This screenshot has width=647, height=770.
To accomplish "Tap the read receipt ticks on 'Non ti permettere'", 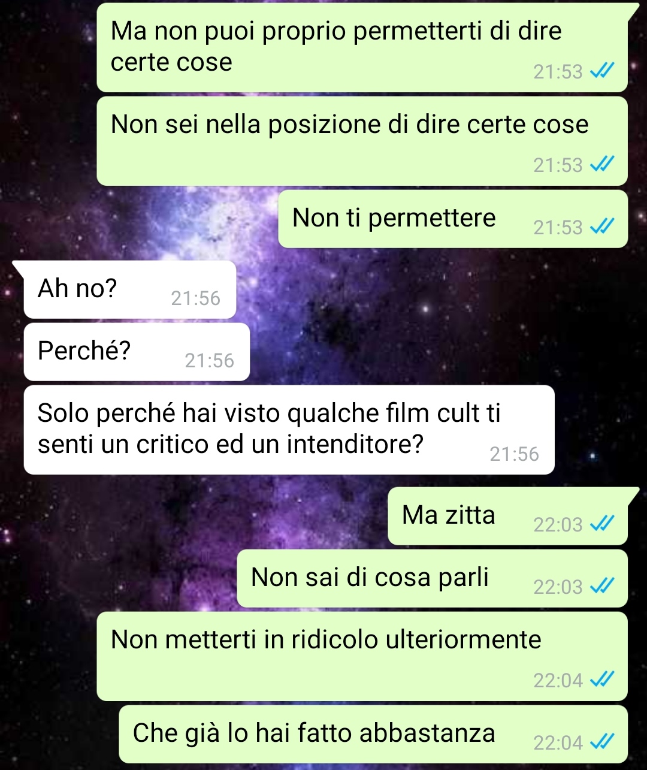I will (602, 227).
